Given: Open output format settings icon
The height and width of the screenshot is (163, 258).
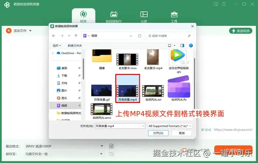Looking at the screenshot, I should pos(111,146).
